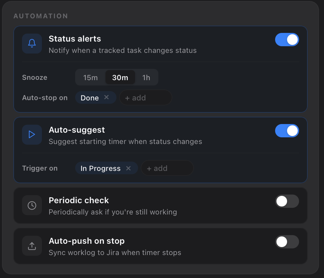Screen dimensions: 324x278
Task: Click the bell icon for Status alerts
Action: tap(32, 43)
